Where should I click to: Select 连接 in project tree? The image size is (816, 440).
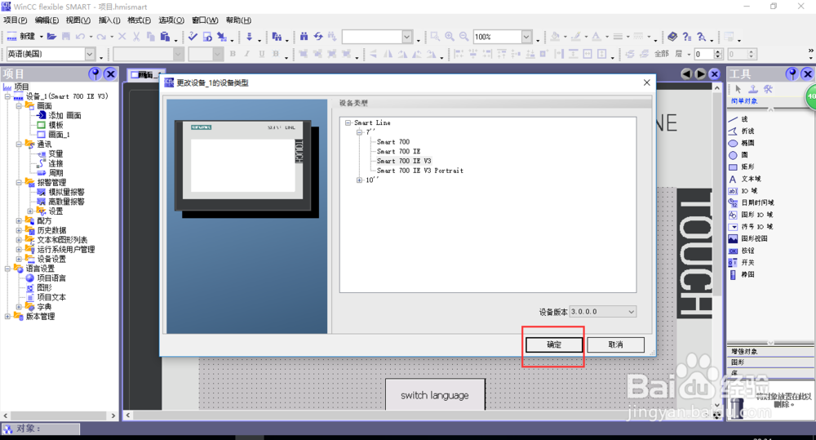(x=55, y=163)
